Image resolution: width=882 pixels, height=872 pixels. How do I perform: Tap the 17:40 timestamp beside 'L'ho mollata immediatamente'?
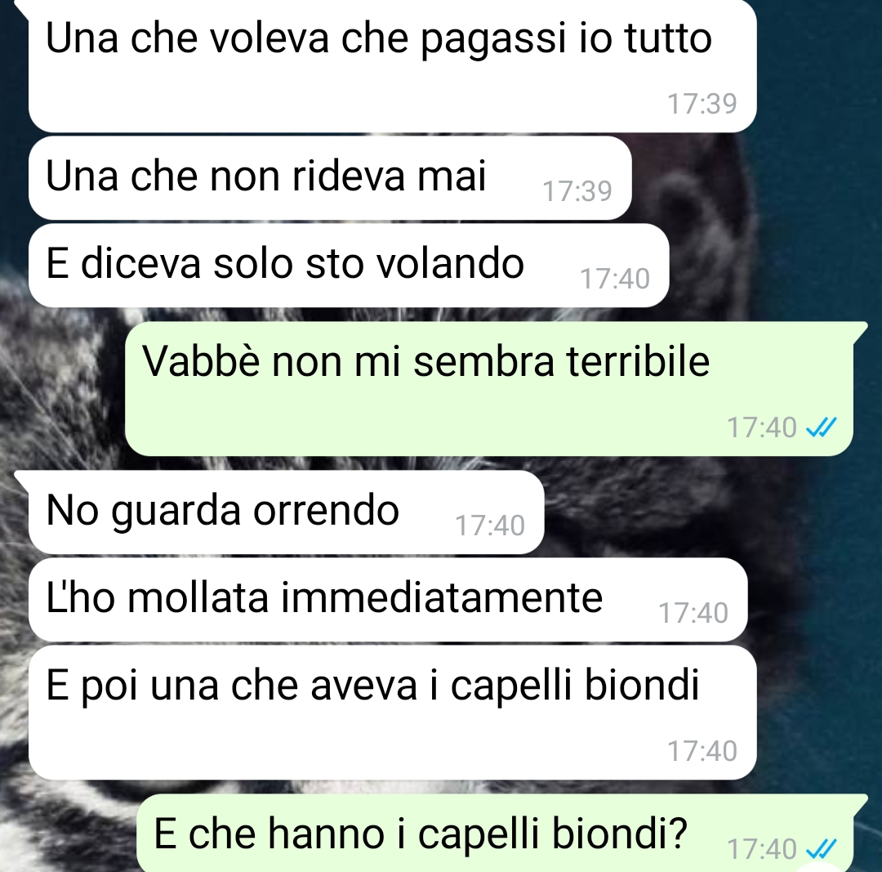tap(693, 613)
